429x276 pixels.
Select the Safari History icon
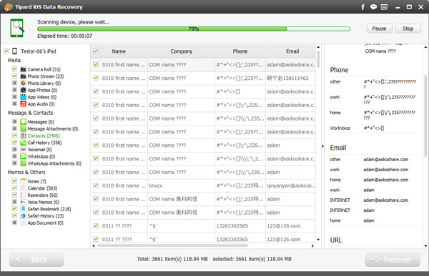24,215
